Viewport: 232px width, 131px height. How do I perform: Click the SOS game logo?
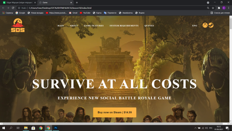tap(18, 25)
